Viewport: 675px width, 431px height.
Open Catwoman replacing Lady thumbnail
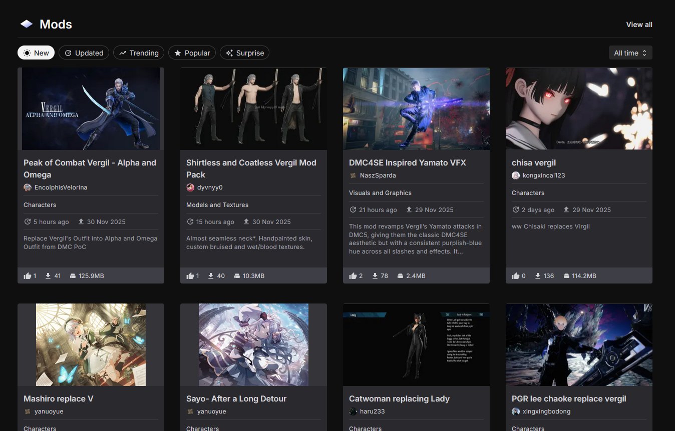tap(416, 344)
